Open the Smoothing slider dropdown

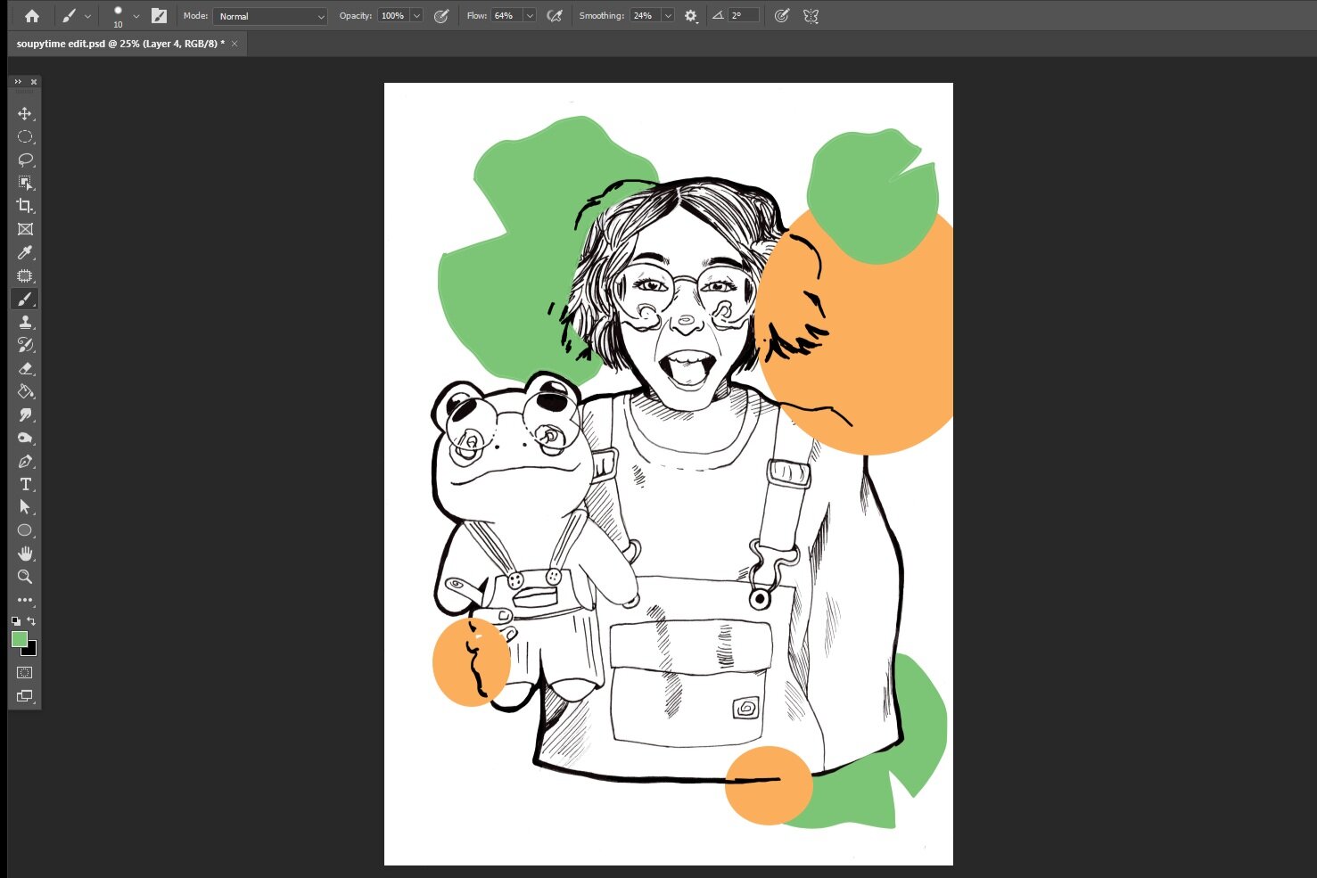coord(668,16)
